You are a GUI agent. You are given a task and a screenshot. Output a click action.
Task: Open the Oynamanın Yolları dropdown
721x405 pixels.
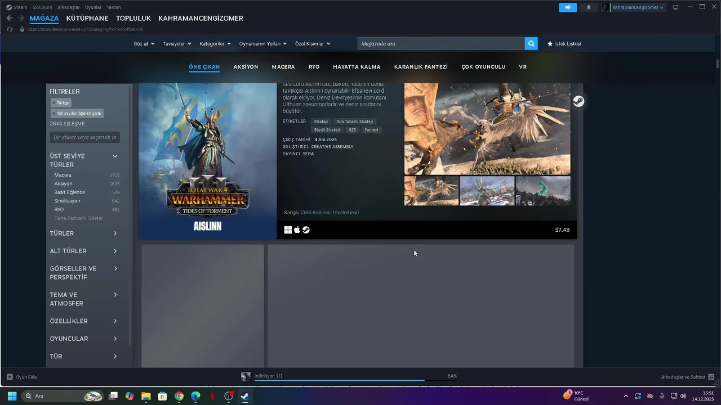263,43
